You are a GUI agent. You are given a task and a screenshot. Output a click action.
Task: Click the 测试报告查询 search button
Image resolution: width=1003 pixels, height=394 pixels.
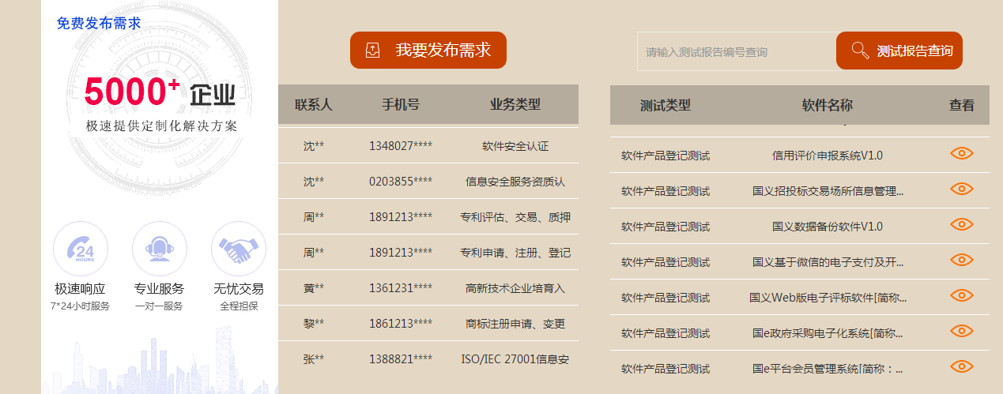899,51
